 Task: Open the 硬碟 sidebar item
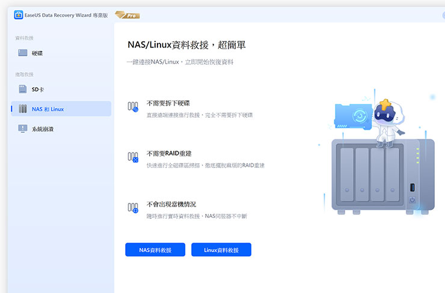[61, 53]
